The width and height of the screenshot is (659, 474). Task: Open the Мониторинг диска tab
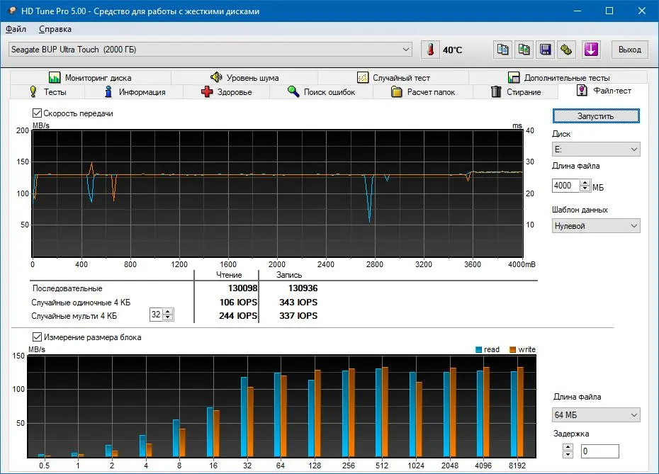pos(90,78)
